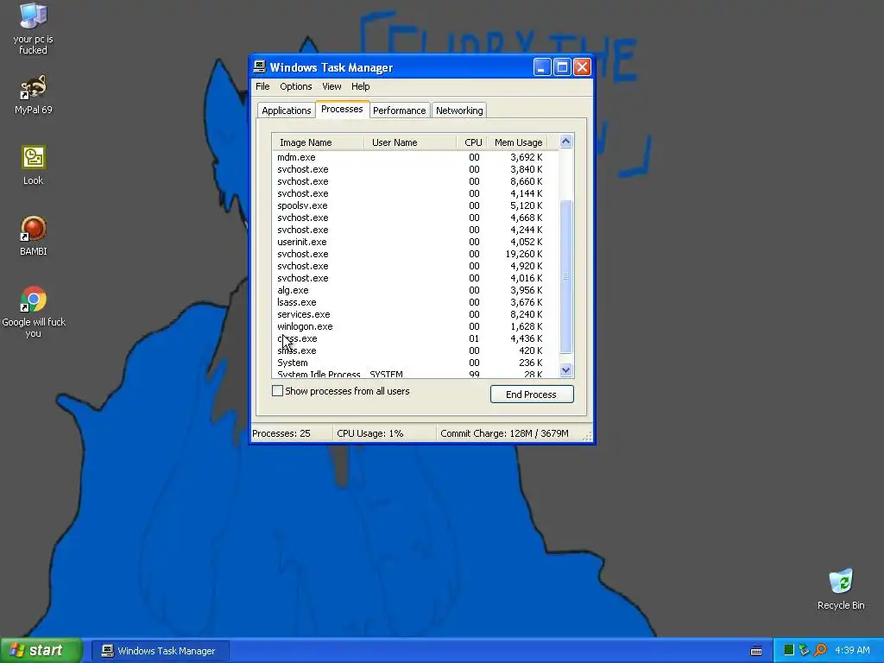Image resolution: width=884 pixels, height=663 pixels.
Task: Maximize the Windows Task Manager window
Action: pos(562,67)
